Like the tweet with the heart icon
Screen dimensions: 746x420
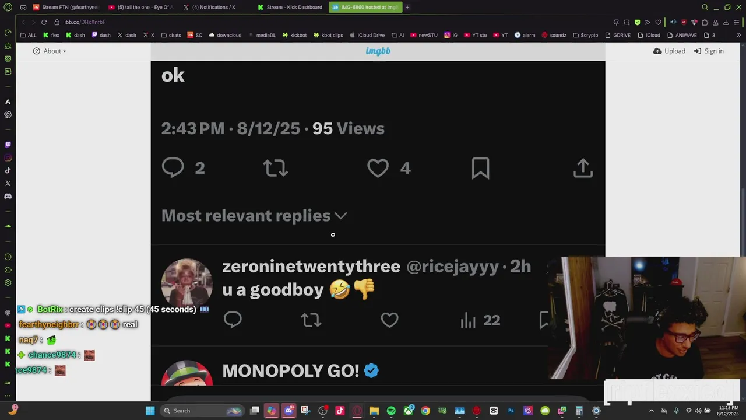378,168
